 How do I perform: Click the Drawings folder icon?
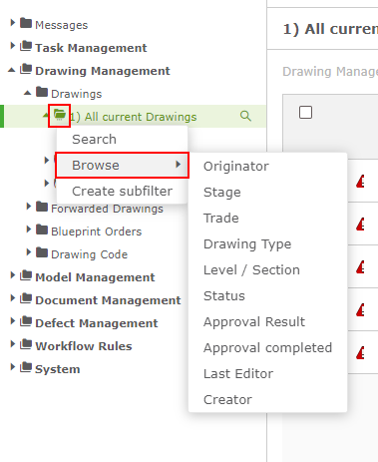(x=42, y=92)
